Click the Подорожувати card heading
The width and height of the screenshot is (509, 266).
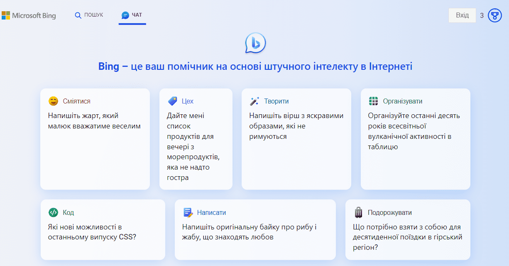pos(390,212)
